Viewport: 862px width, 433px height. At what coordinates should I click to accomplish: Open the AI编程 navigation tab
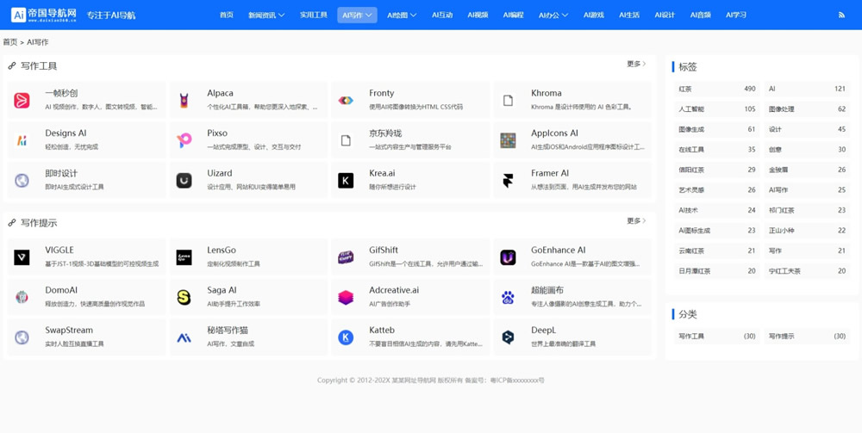click(x=513, y=15)
